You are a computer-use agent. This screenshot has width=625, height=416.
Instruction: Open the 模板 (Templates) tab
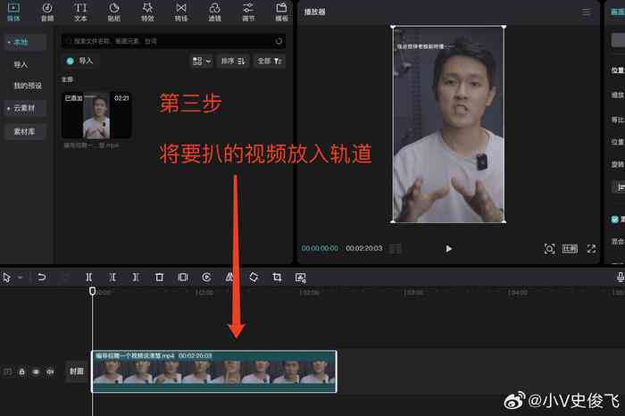point(281,12)
